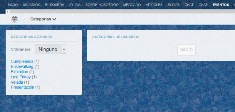Screen dimensions: 235x112
Task: Click the horizontal menu scrollbar track
Action: click(122, 11)
